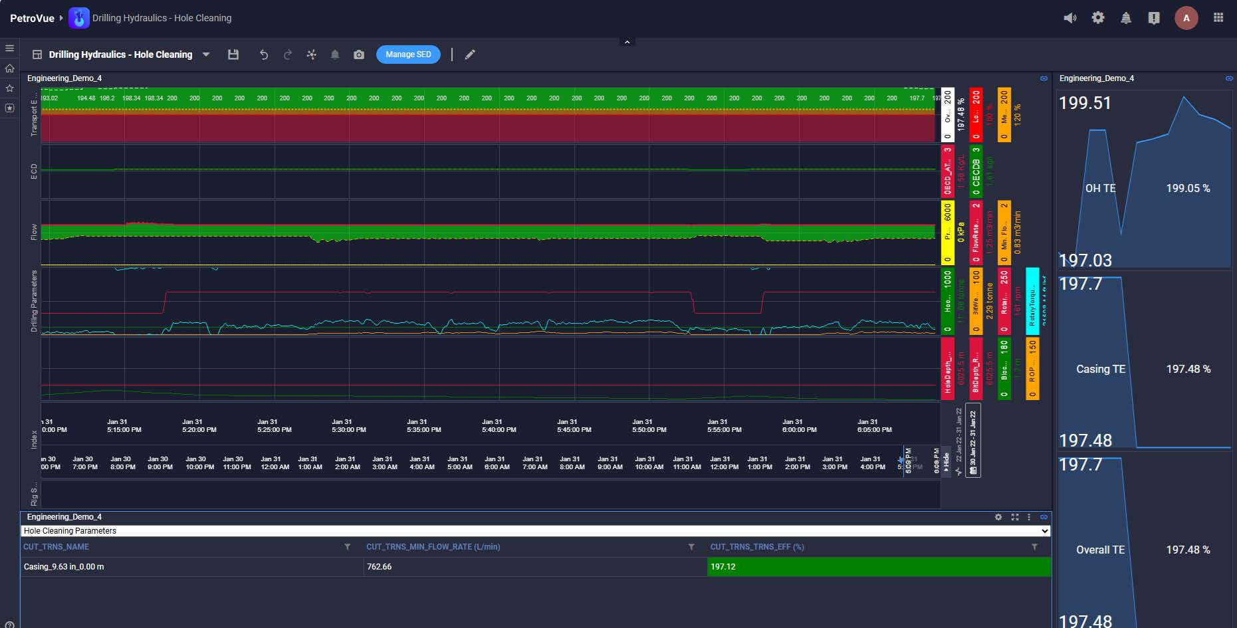Open settings gear in the top header
The width and height of the screenshot is (1237, 628).
pyautogui.click(x=1098, y=18)
